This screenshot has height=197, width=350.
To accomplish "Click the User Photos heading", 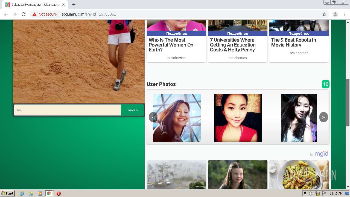I will 161,84.
